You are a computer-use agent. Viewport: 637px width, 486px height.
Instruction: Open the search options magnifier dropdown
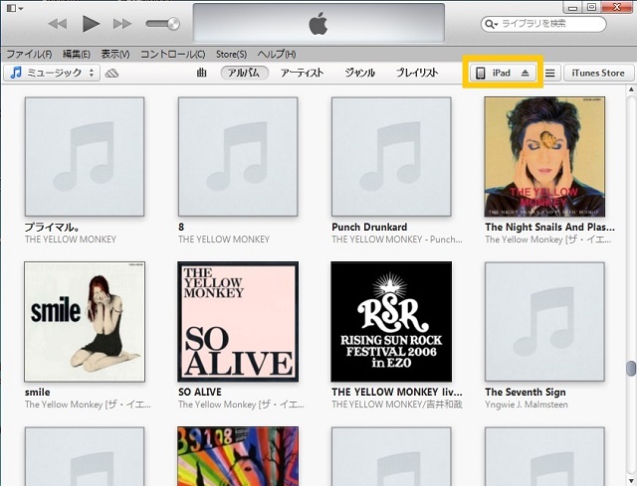pyautogui.click(x=491, y=24)
